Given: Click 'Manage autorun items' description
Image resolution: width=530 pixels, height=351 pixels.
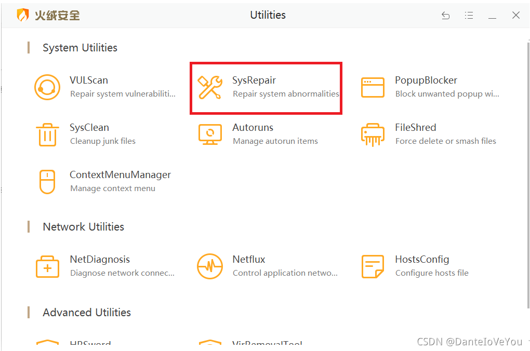Looking at the screenshot, I should point(275,141).
